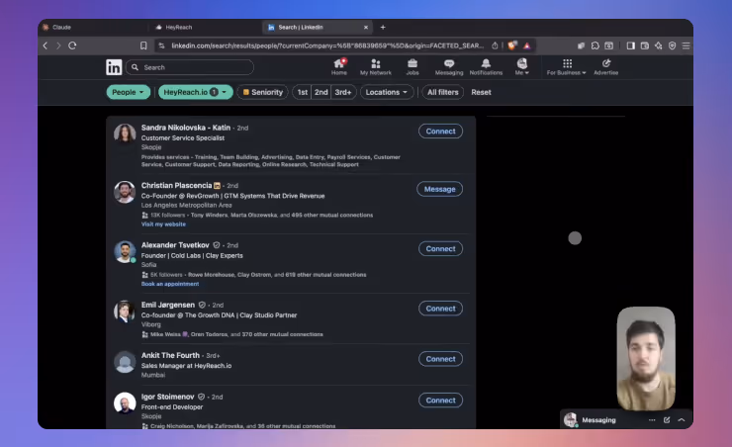The width and height of the screenshot is (732, 447).
Task: Click the LinkedIn logo icon
Action: [x=114, y=67]
